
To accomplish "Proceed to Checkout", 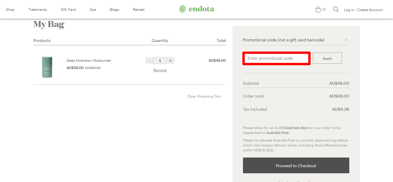I will point(296,165).
